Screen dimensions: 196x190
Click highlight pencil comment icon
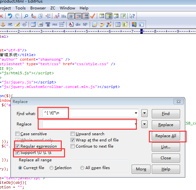pos(17,24)
